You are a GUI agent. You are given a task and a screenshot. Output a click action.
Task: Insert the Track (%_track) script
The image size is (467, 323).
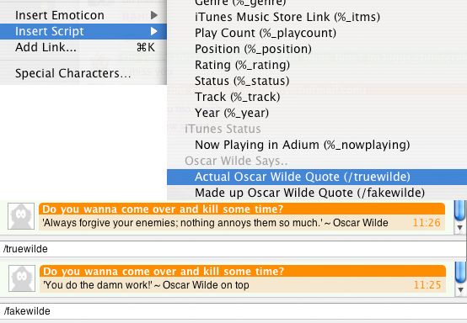[x=317, y=97]
